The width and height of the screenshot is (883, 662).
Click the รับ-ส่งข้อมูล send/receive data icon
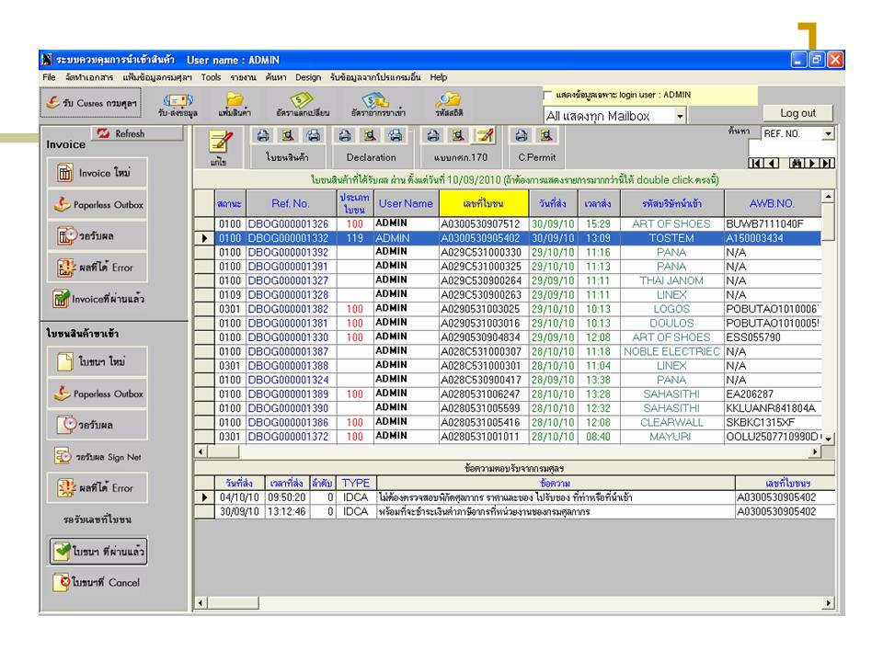click(177, 104)
